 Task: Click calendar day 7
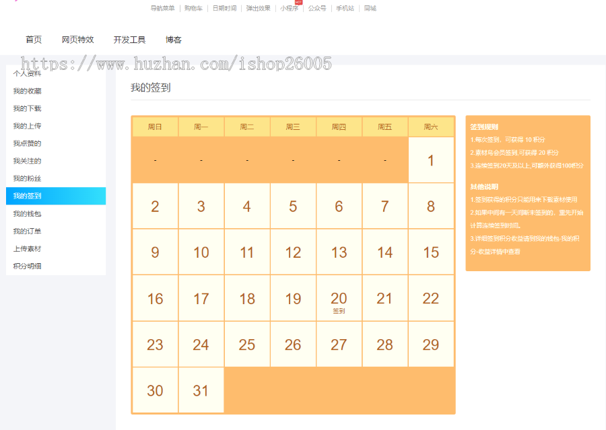tap(385, 206)
